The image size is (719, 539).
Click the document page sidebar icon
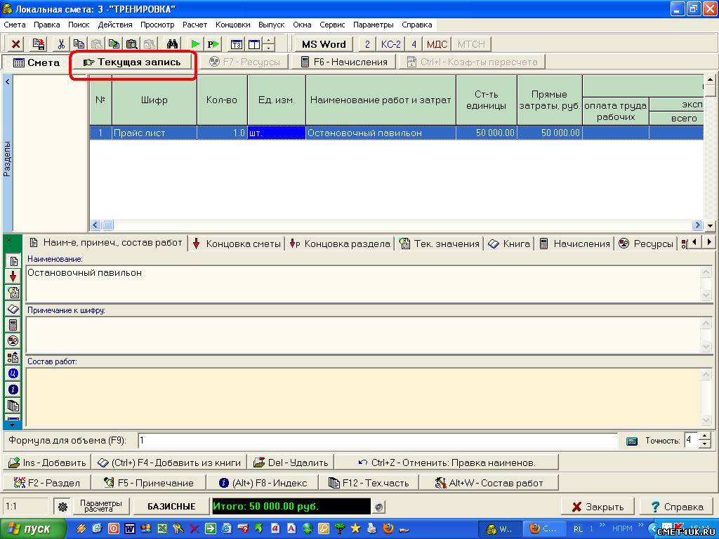pos(13,261)
